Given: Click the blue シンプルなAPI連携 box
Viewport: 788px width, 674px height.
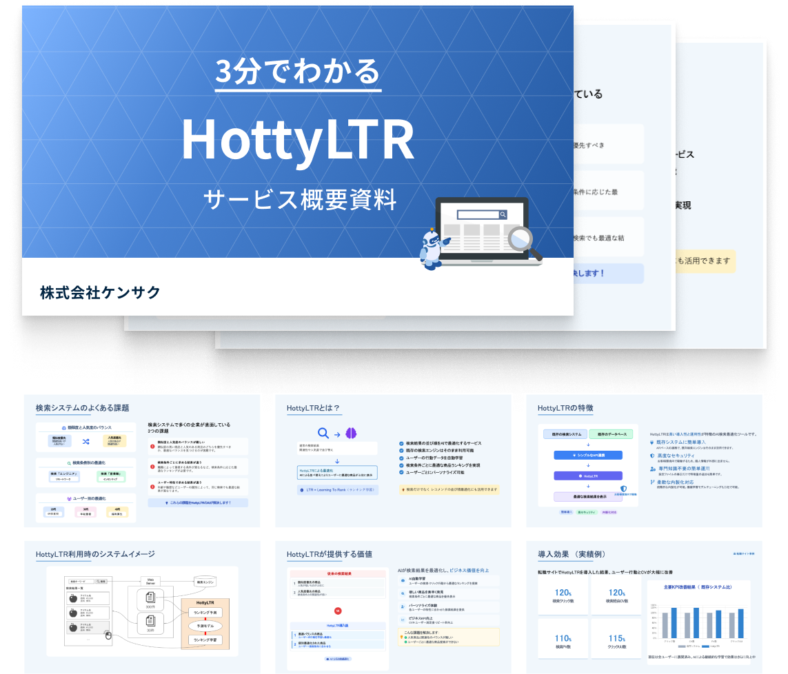Looking at the screenshot, I should (588, 456).
